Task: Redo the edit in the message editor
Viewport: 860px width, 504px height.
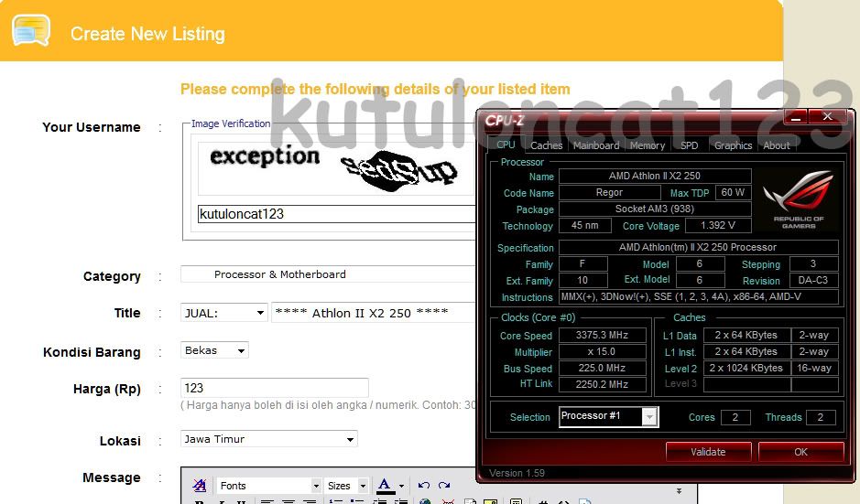Action: 444,486
